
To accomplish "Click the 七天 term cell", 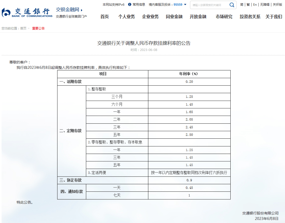I will [117, 195].
